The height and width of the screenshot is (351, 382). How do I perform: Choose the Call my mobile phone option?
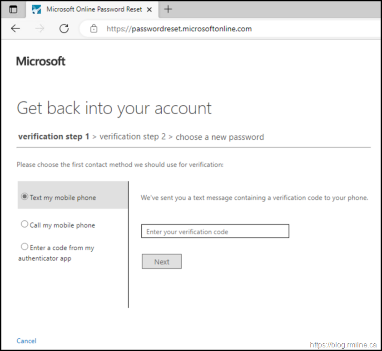[x=25, y=224]
